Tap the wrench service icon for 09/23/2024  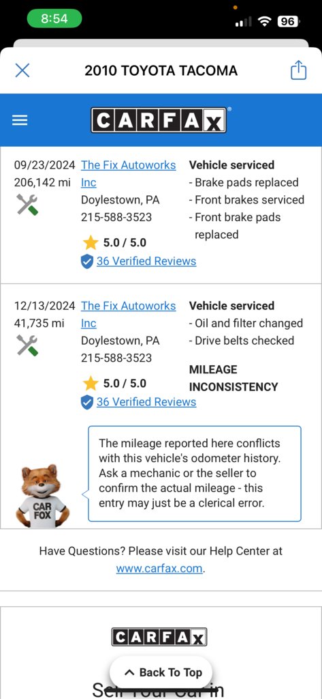tap(27, 205)
